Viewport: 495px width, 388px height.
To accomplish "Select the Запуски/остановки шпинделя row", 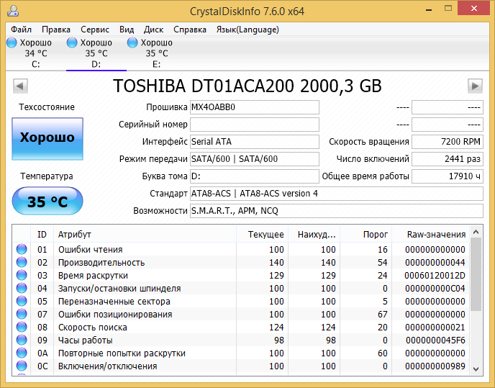I will pos(241,288).
